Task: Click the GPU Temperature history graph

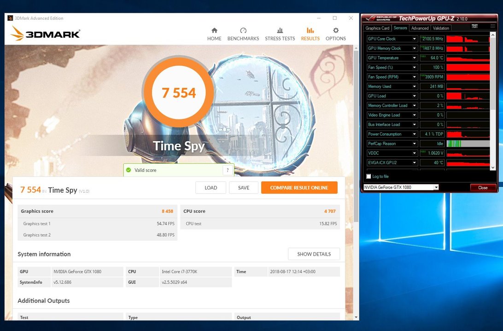Action: [x=468, y=58]
